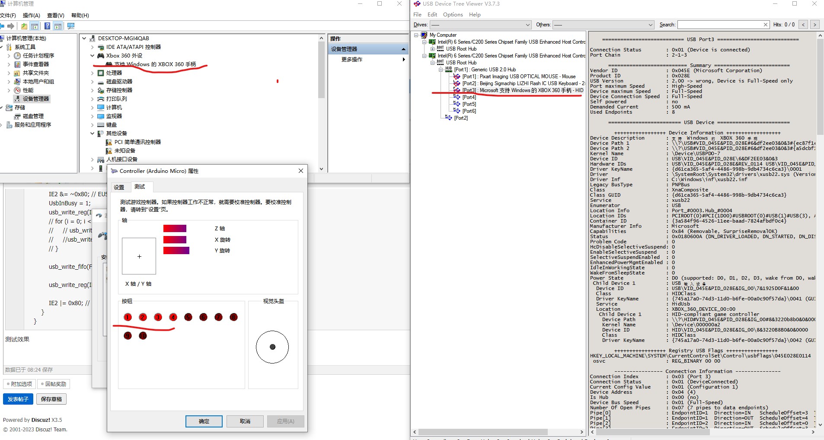Screen dimensions: 824x440
Task: Toggle the show/hide action pane toolbar icon
Action: tap(58, 26)
